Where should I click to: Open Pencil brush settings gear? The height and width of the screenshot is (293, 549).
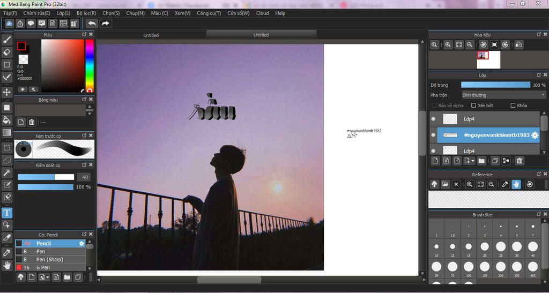pos(81,243)
